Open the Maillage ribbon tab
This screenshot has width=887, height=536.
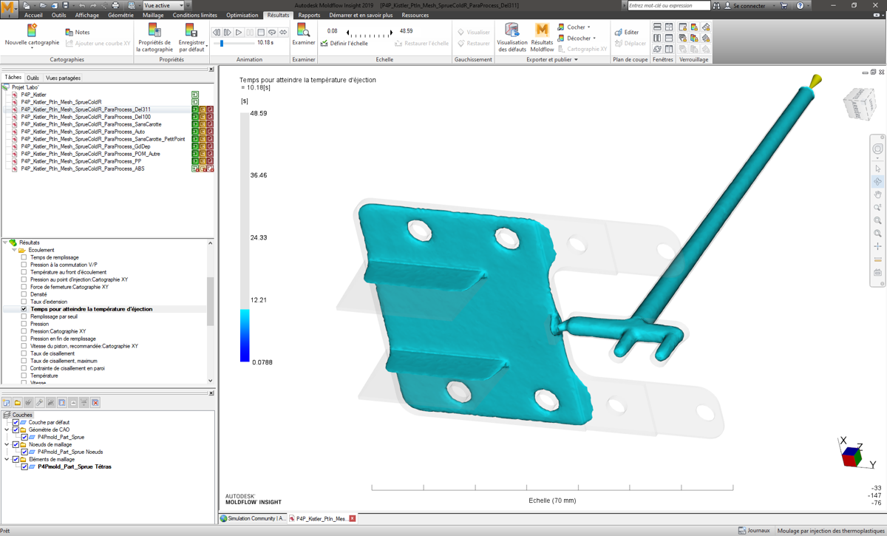point(153,15)
